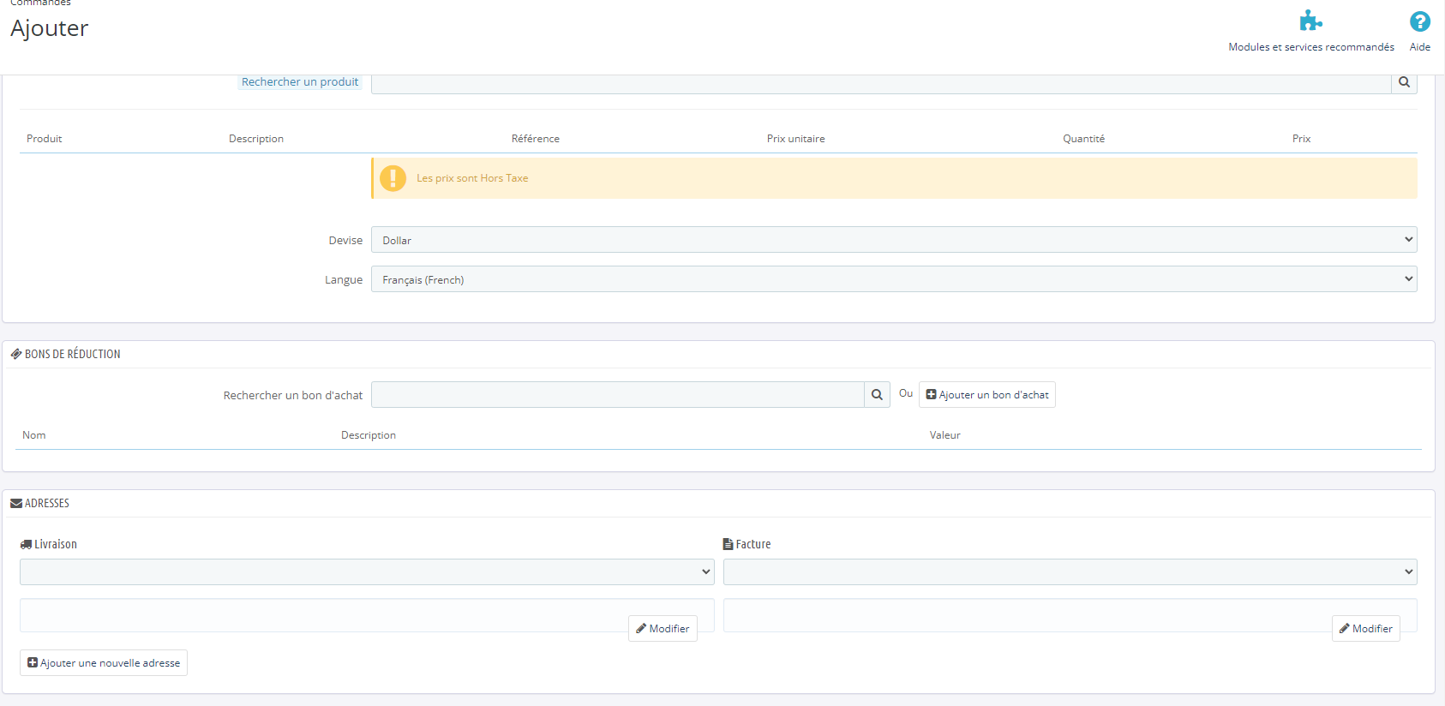
Task: Click the Prix column header
Action: [x=1302, y=139]
